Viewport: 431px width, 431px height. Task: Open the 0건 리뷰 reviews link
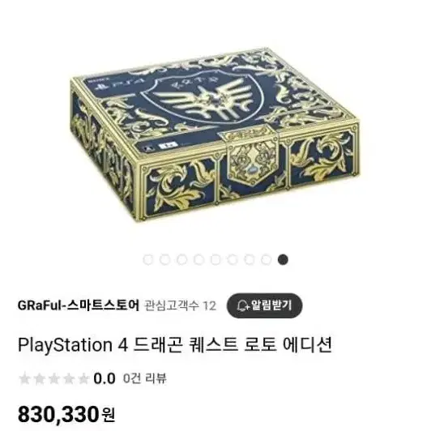point(145,378)
